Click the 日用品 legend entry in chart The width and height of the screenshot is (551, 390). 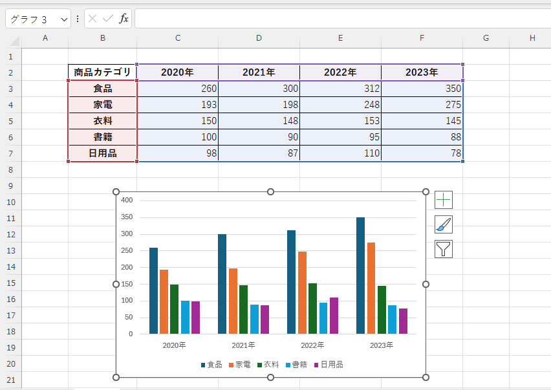pos(329,365)
